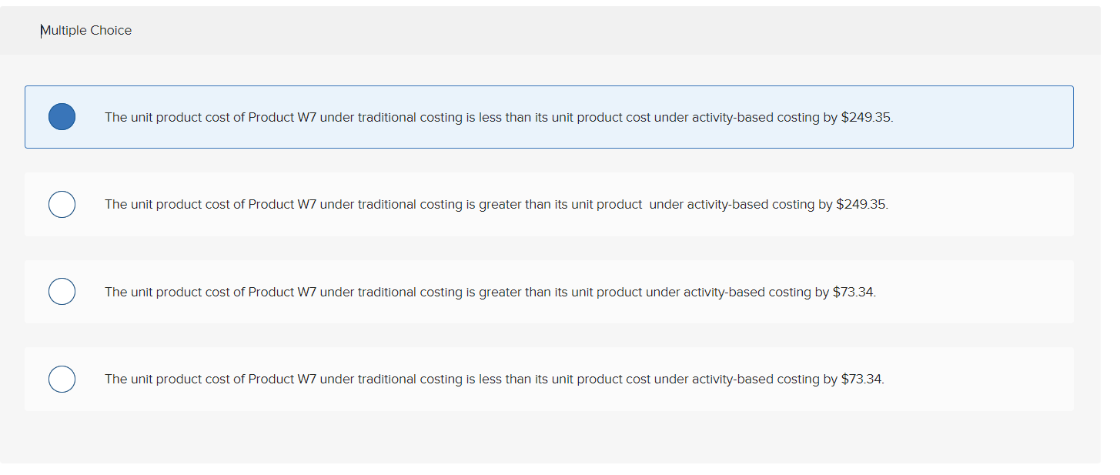Click the currently selected filled radio button
The height and width of the screenshot is (475, 1120).
click(x=62, y=116)
